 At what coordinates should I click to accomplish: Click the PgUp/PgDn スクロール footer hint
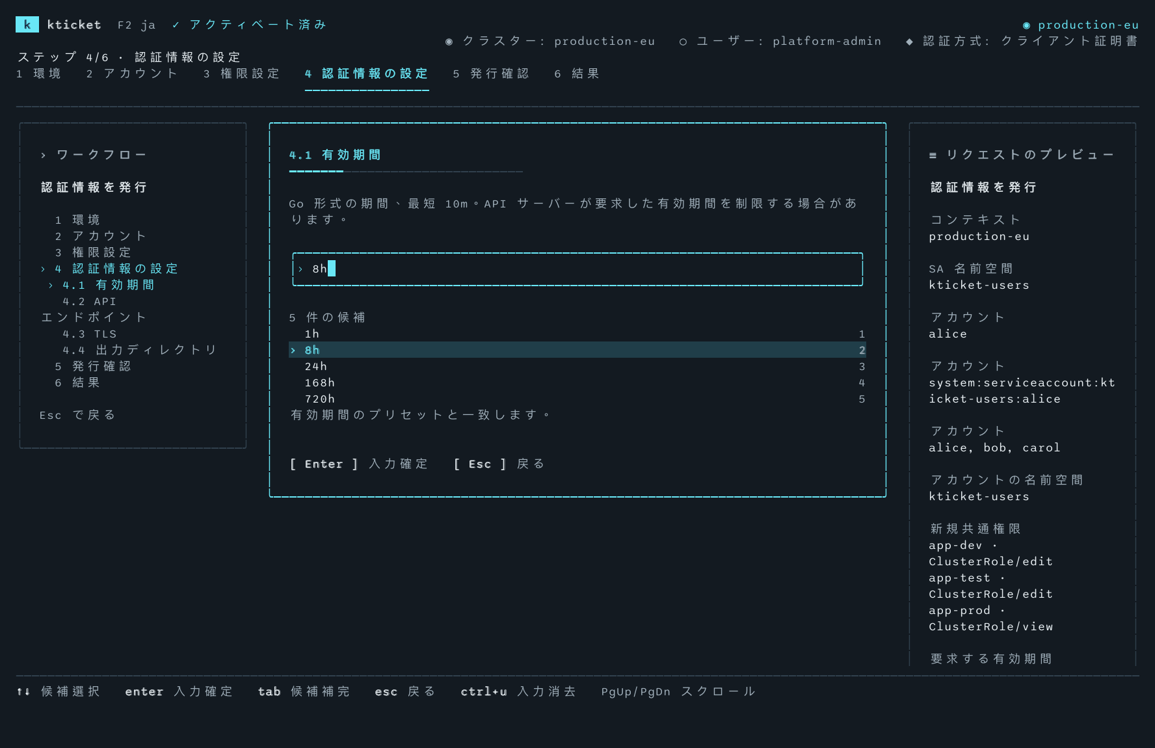[678, 691]
